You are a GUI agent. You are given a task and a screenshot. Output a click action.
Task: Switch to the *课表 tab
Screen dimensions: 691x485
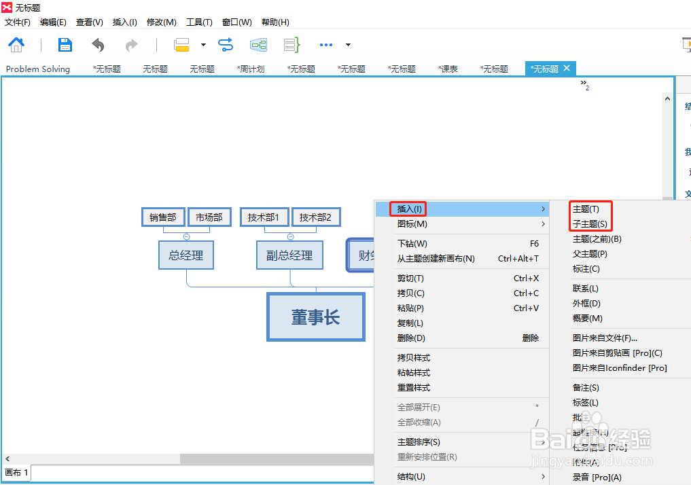(x=448, y=69)
